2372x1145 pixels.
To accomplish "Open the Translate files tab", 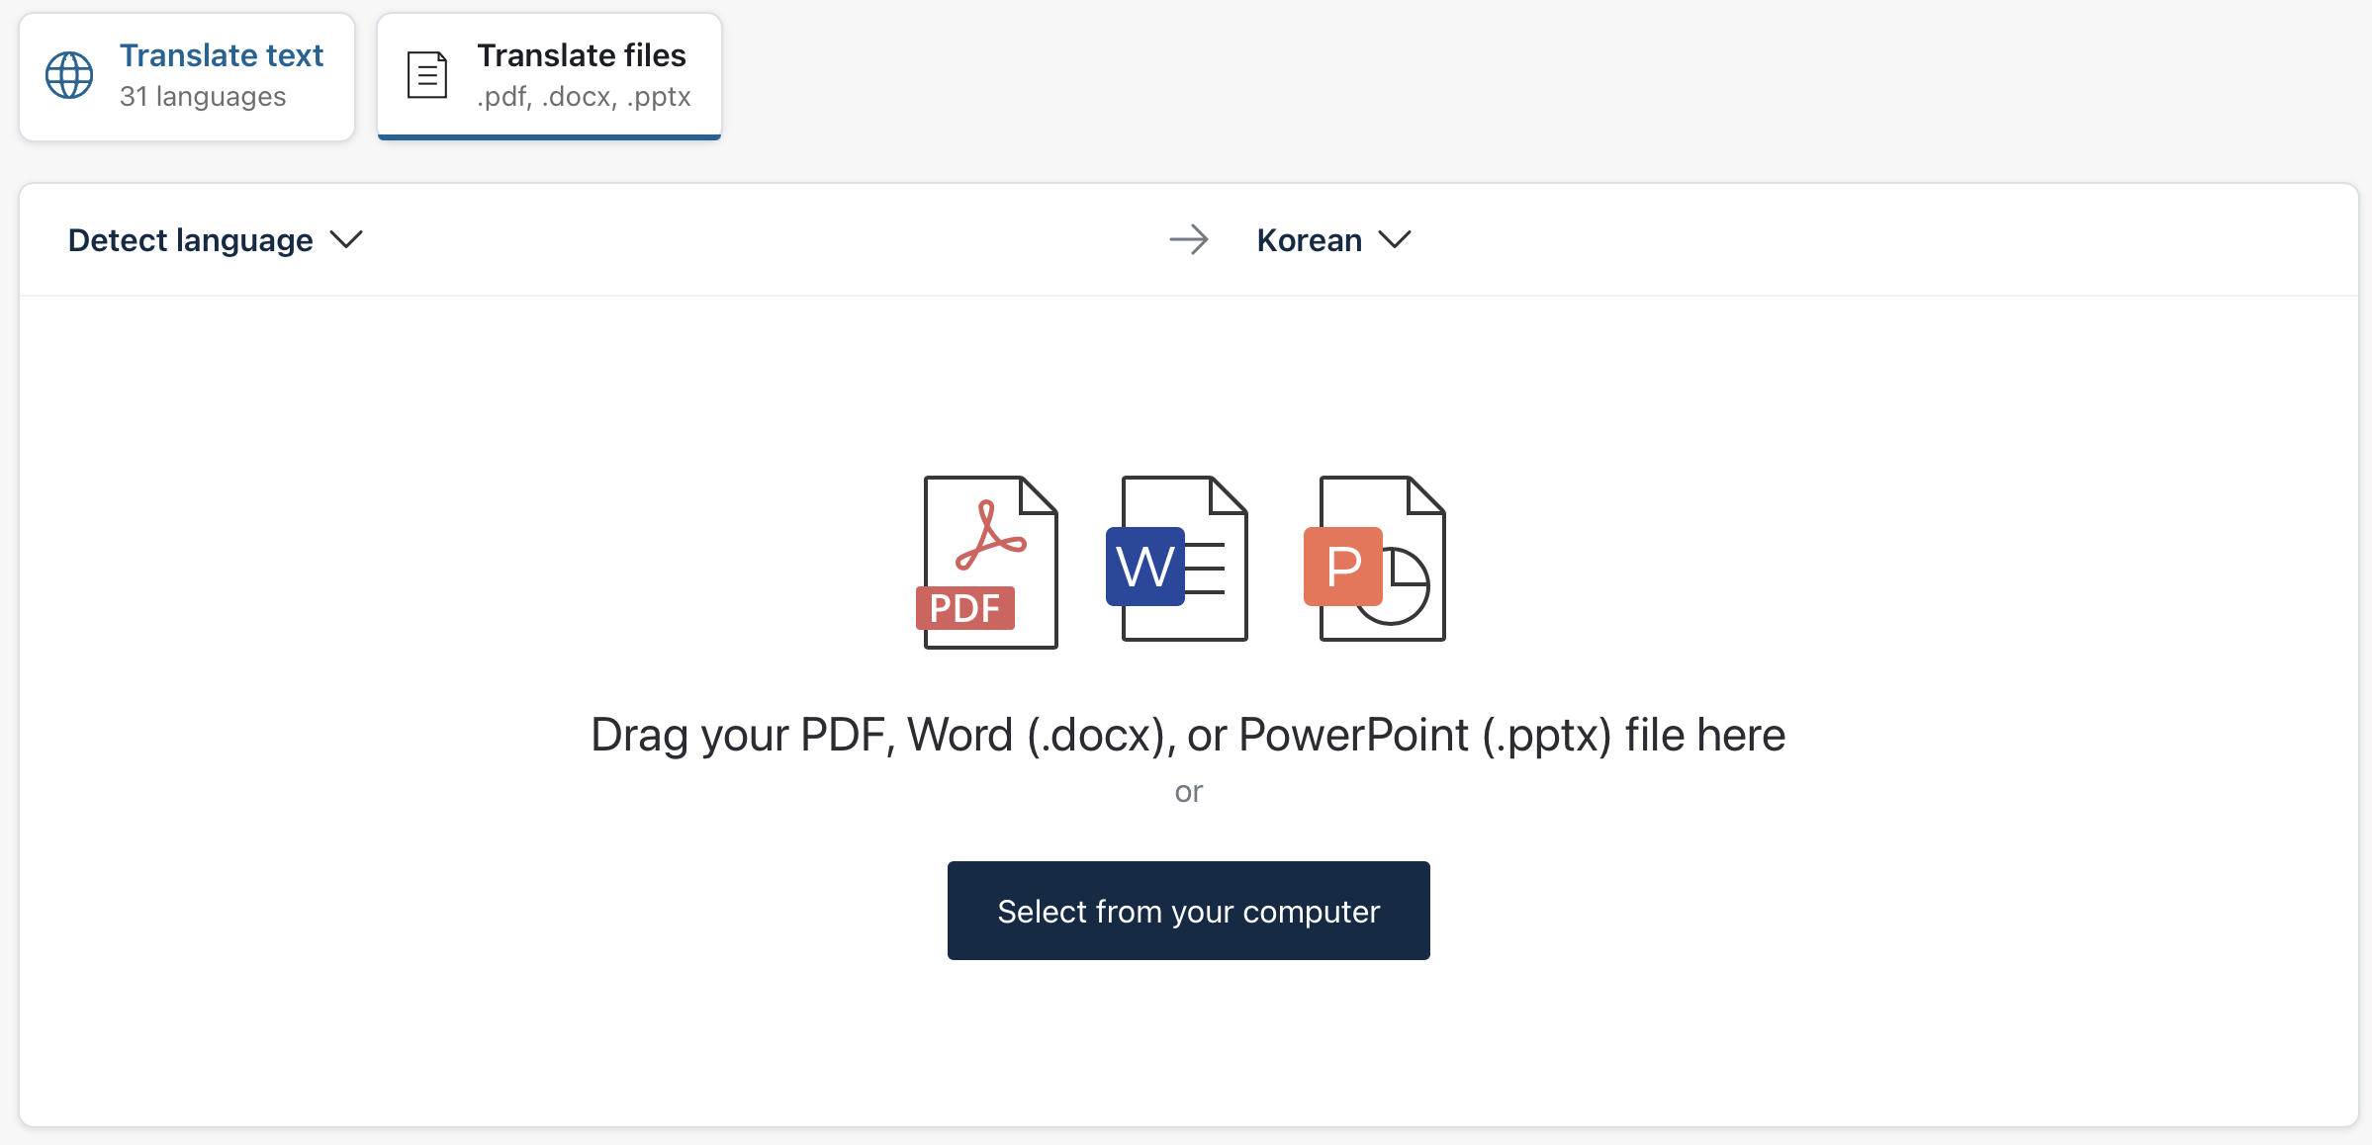I will click(x=549, y=76).
